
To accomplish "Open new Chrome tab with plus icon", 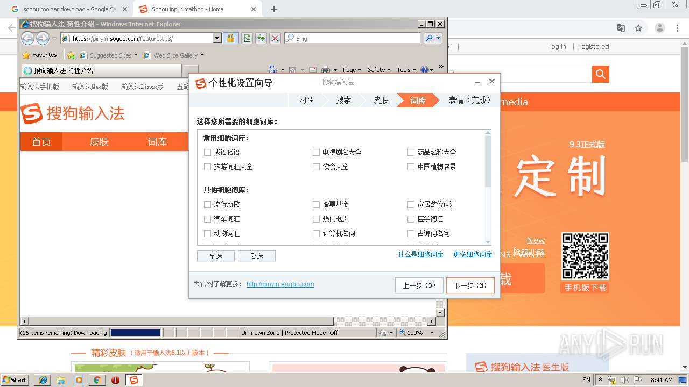I will pos(274,9).
